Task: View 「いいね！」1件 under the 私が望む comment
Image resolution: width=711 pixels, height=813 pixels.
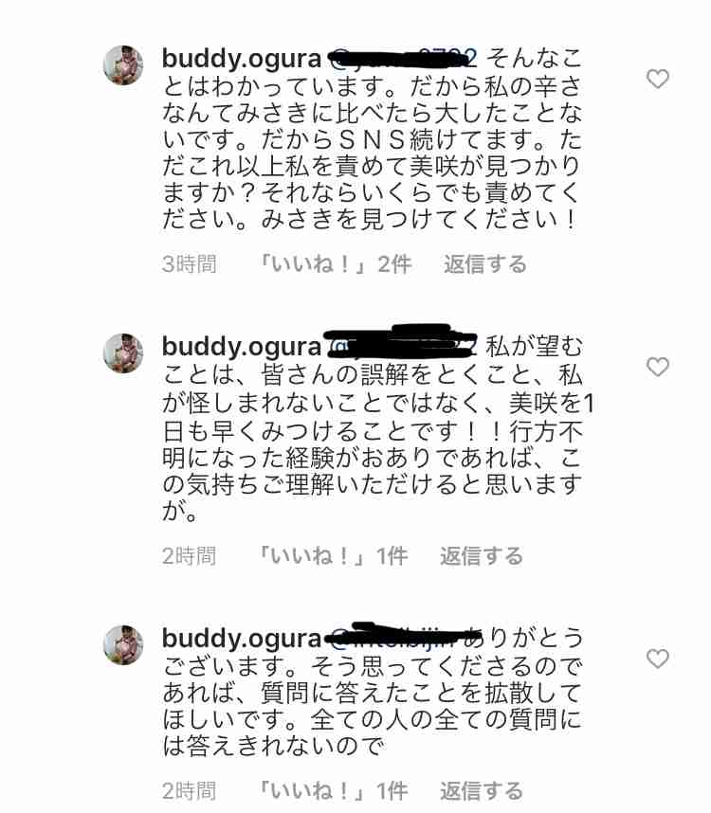Action: 333,556
